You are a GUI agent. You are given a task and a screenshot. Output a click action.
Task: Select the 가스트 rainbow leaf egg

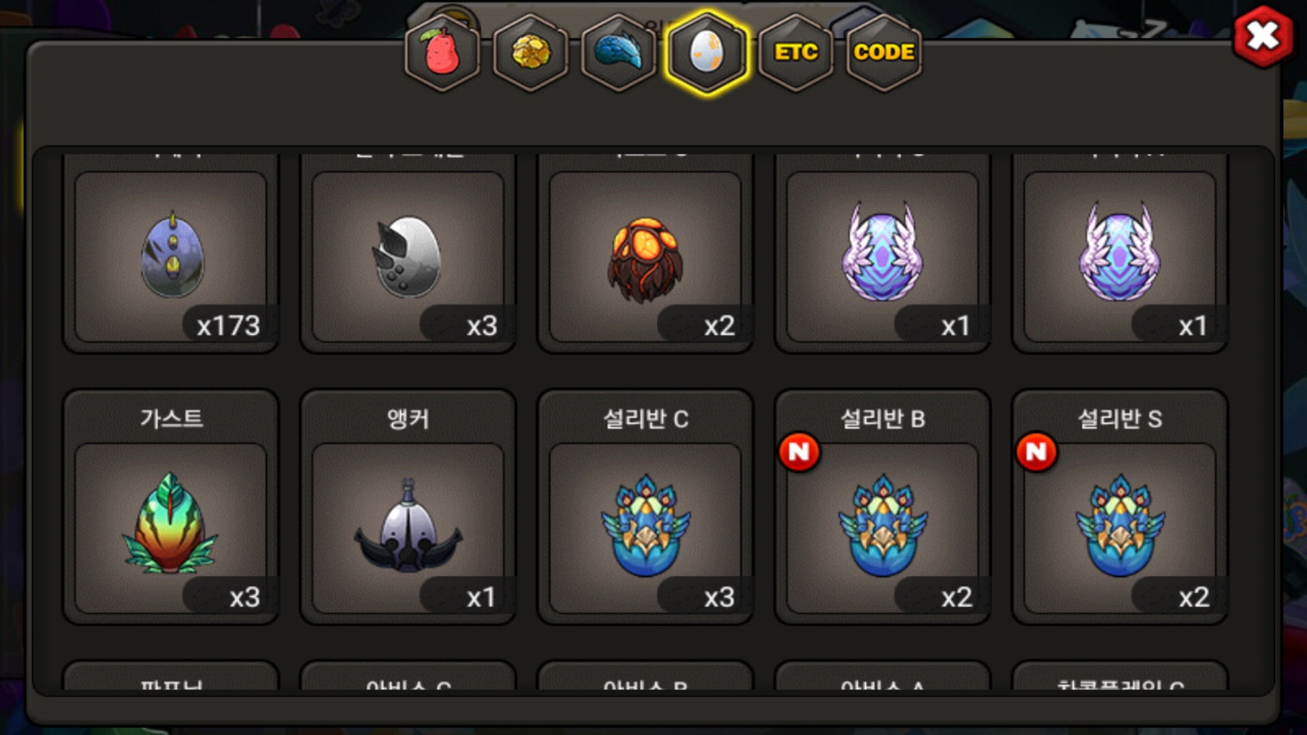(x=171, y=528)
